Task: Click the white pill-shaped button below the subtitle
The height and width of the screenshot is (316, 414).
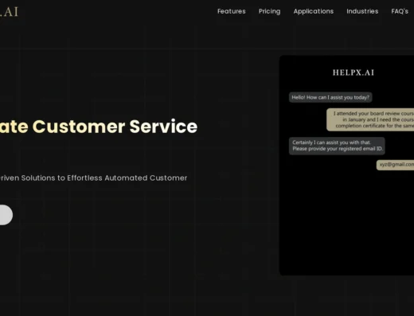Action: (6, 215)
